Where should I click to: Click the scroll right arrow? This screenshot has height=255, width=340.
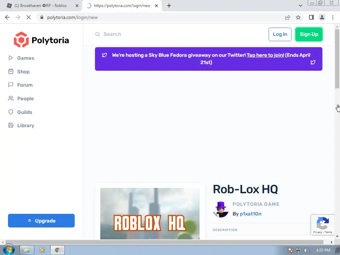pyautogui.click(x=332, y=242)
